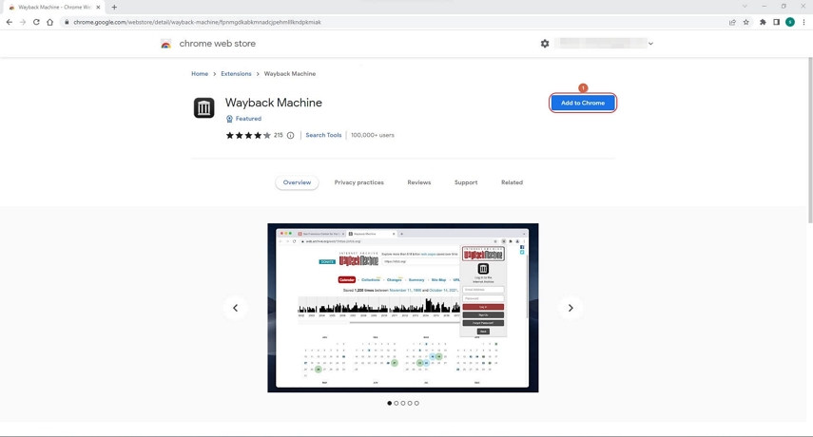Select the Overview tab

pos(297,182)
